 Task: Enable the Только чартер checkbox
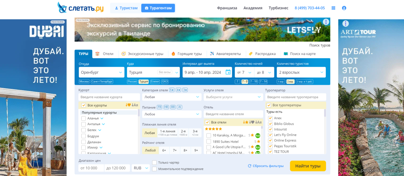pos(154,163)
